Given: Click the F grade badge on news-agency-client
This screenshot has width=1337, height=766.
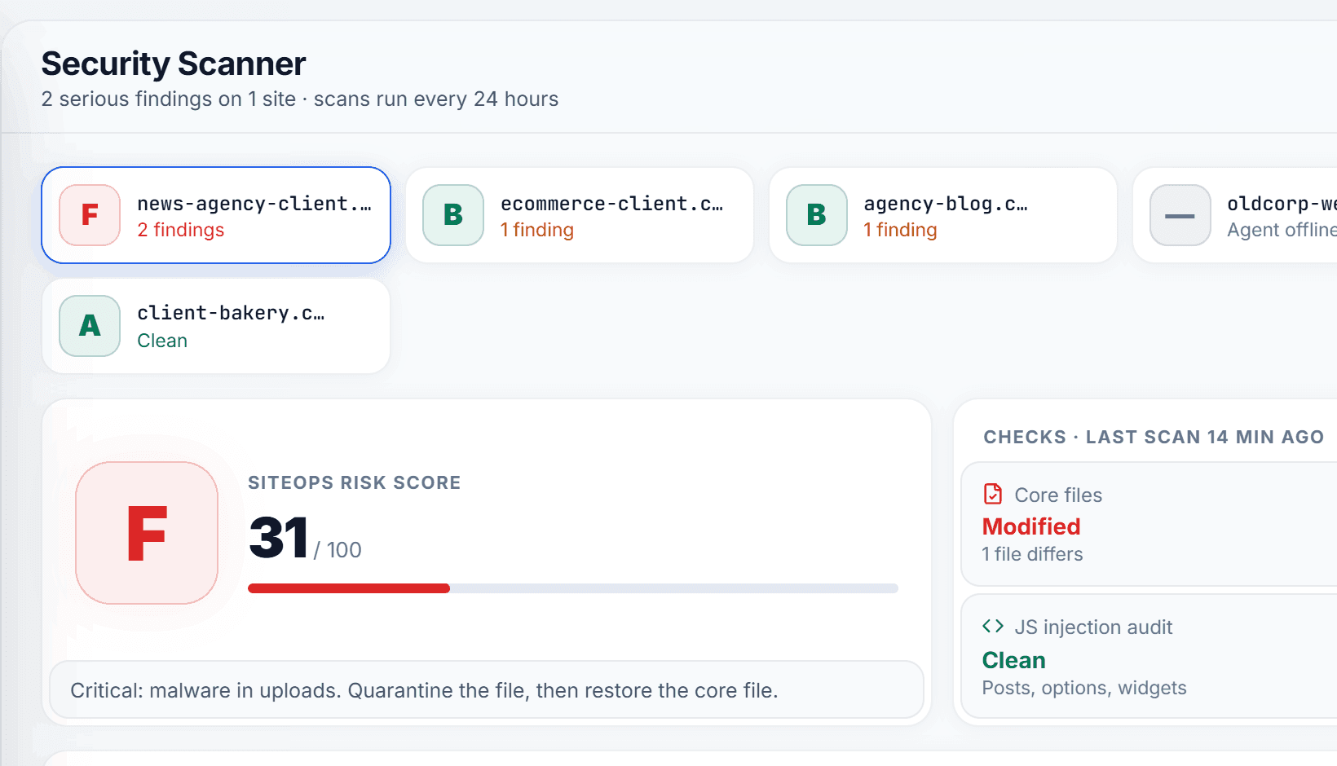Looking at the screenshot, I should (90, 215).
